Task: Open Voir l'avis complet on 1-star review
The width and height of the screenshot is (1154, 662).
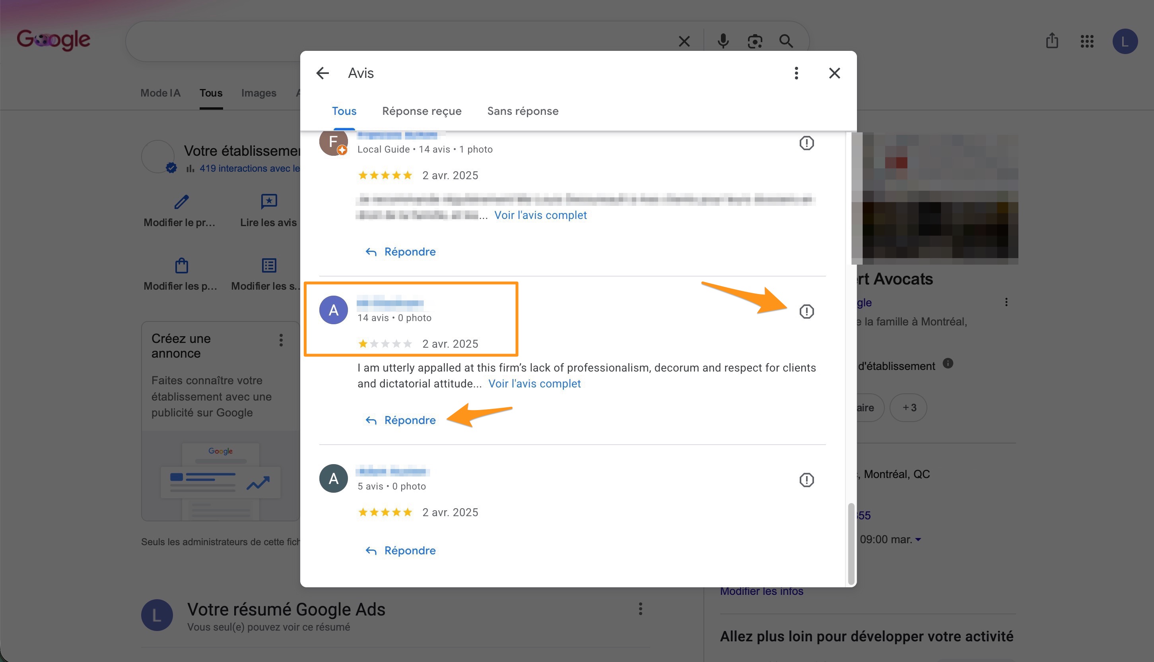Action: pyautogui.click(x=534, y=384)
